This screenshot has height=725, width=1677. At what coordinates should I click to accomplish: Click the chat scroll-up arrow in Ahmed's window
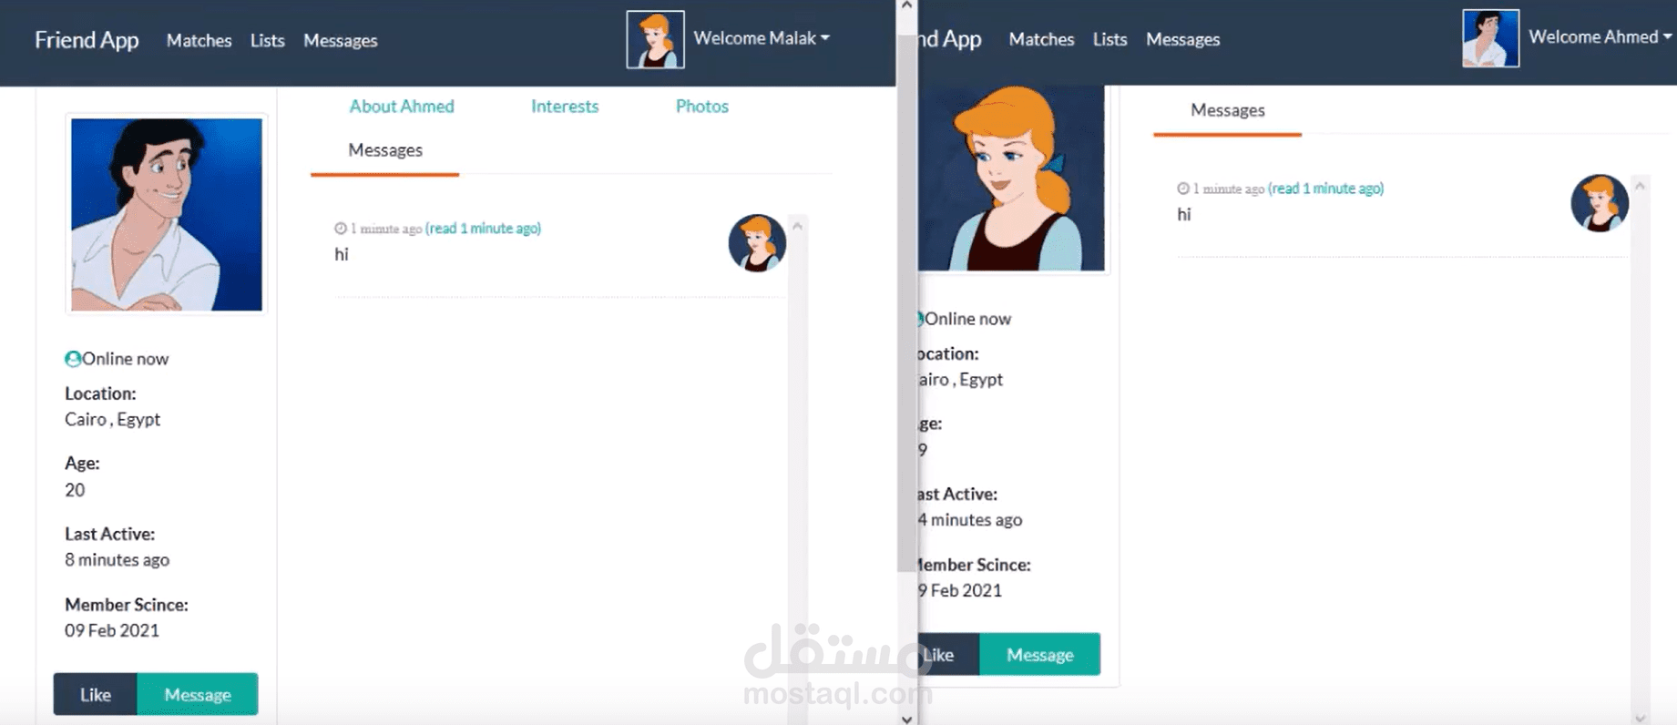pyautogui.click(x=1640, y=186)
